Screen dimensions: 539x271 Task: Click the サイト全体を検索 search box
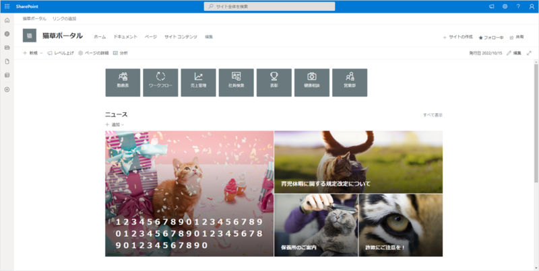point(269,6)
